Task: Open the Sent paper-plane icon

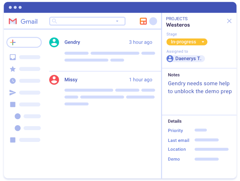Action: click(13, 93)
